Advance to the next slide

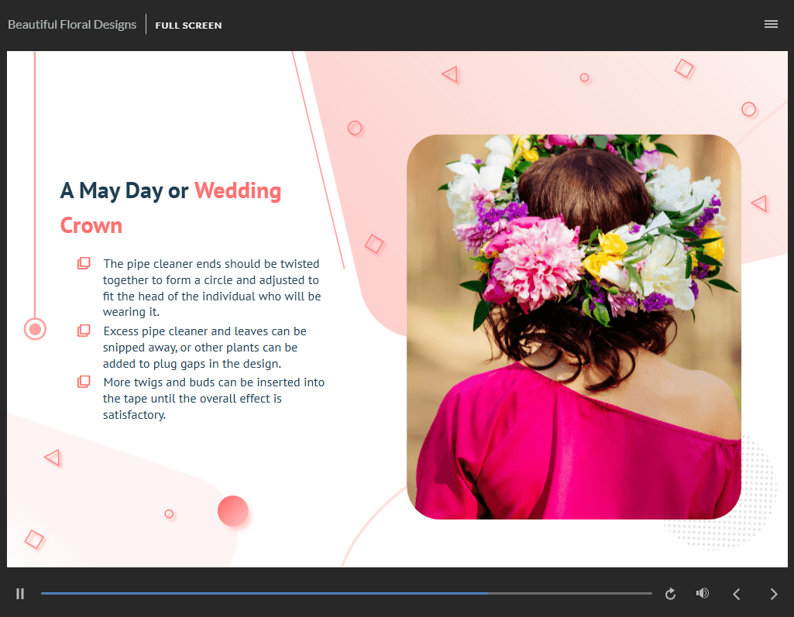click(773, 594)
